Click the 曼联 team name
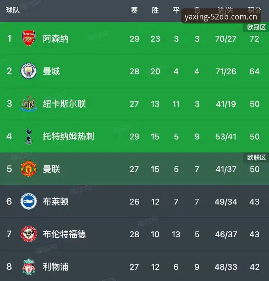Viewport: 269px width, 281px height. point(51,169)
